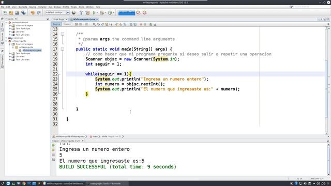The height and width of the screenshot is (186, 331).
Task: Click the second Re-run arrow in Output panel
Action: click(x=53, y=150)
